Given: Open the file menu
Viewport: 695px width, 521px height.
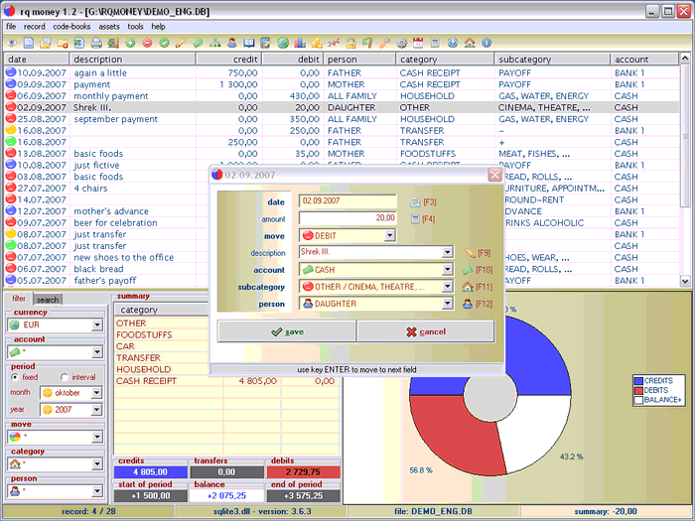Looking at the screenshot, I should pyautogui.click(x=11, y=27).
